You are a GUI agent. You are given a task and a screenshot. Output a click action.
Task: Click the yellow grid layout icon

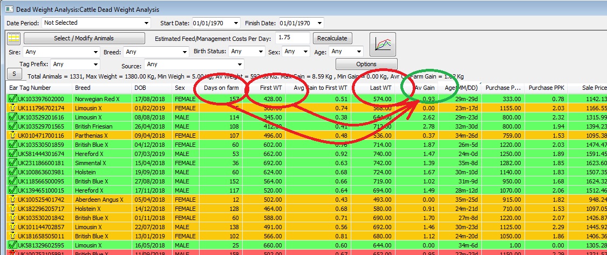pyautogui.click(x=13, y=38)
